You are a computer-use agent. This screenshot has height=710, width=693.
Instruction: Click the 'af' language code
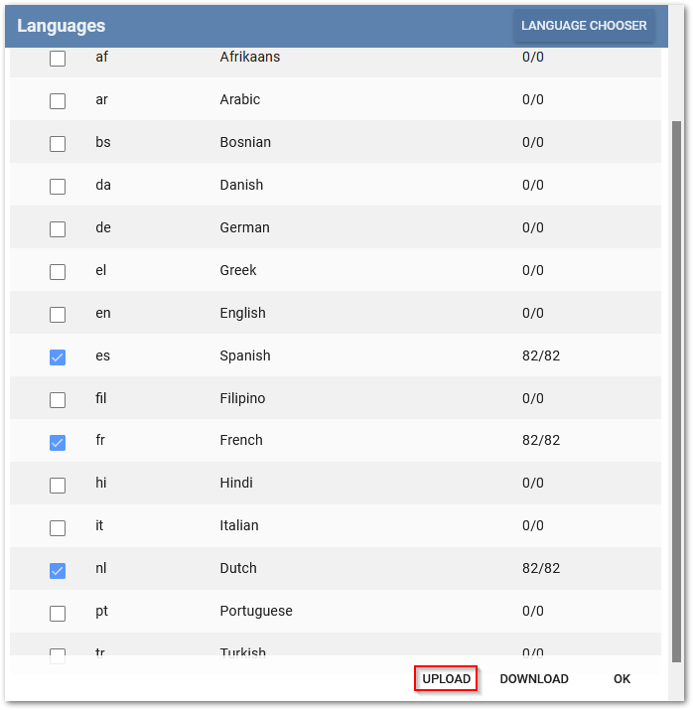(102, 57)
